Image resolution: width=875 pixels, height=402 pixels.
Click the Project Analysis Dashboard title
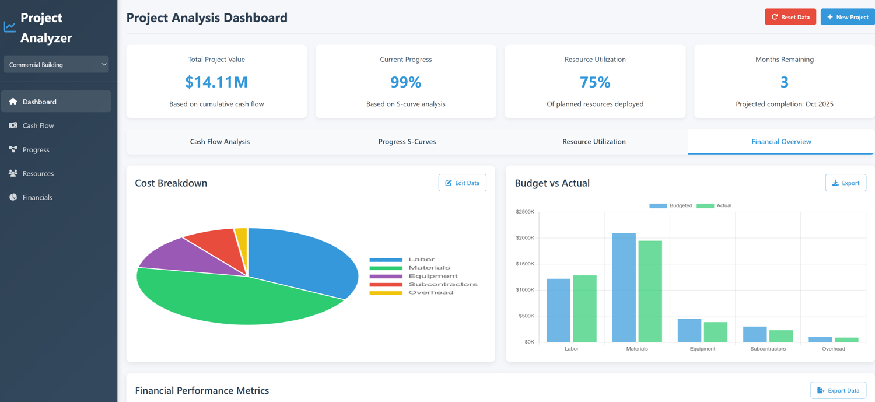[207, 18]
